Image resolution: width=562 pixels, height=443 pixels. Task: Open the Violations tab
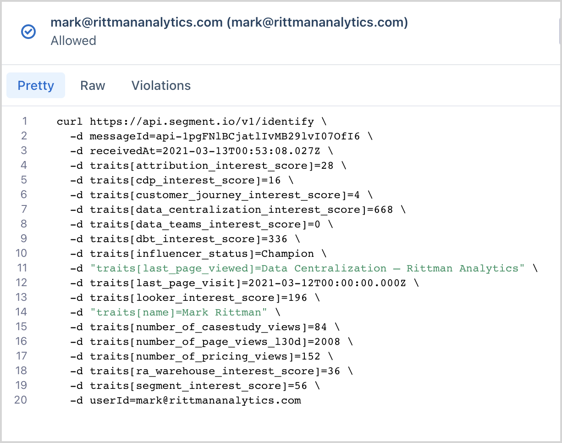click(161, 86)
